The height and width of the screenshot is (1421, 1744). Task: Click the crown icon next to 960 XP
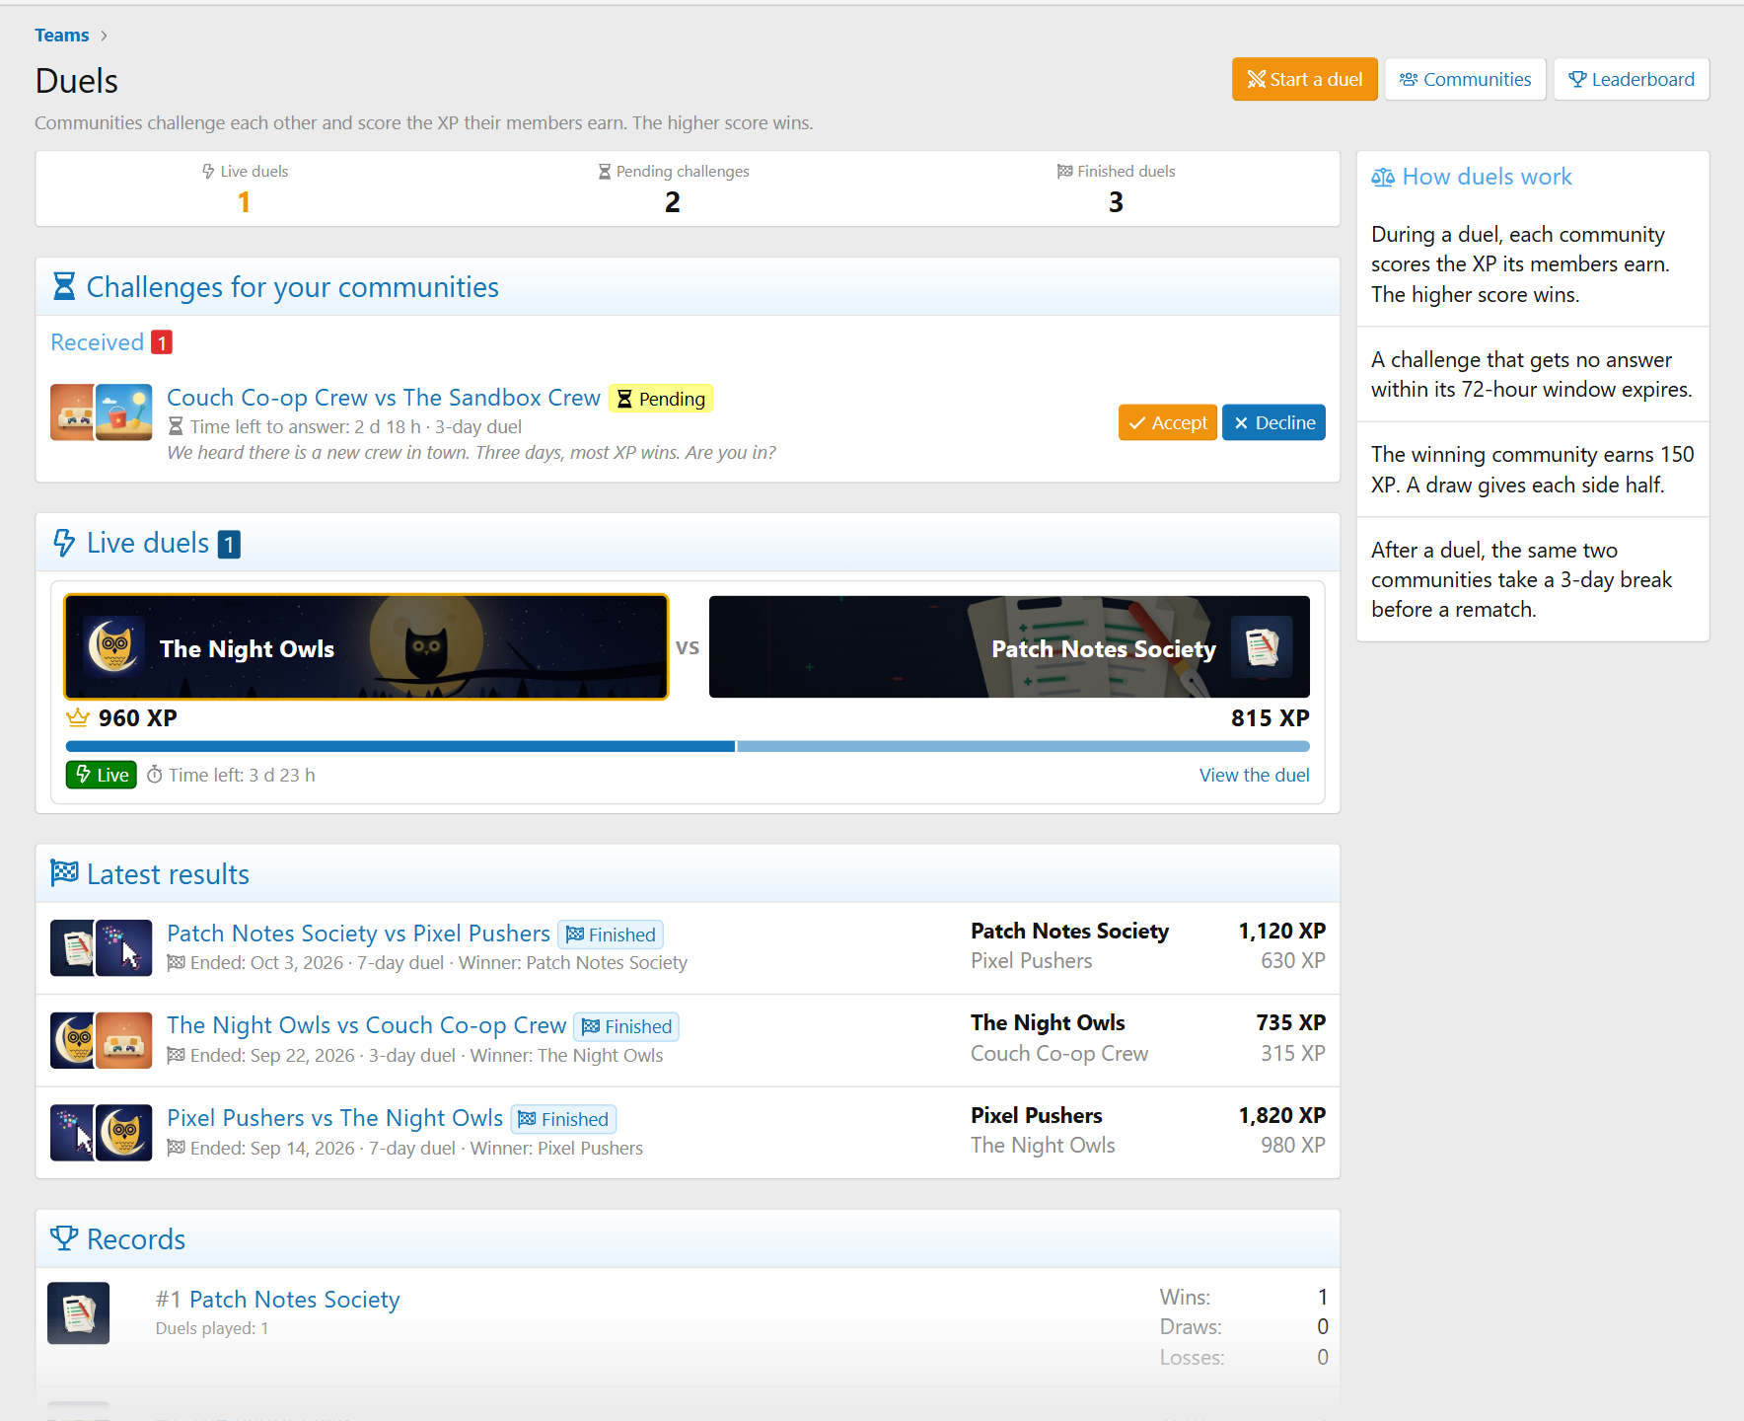click(x=78, y=717)
